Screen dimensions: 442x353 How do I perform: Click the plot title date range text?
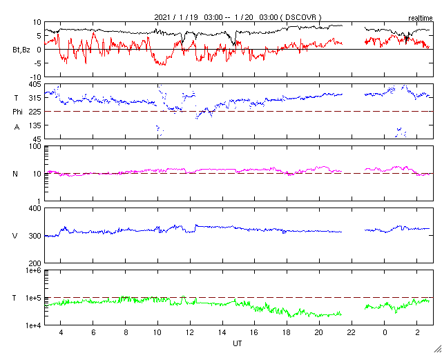point(238,17)
